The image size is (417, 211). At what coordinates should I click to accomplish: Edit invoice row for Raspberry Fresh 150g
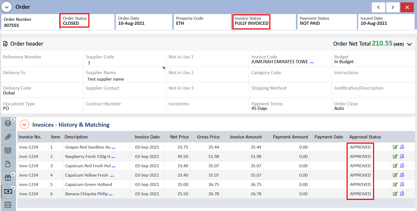coord(395,156)
